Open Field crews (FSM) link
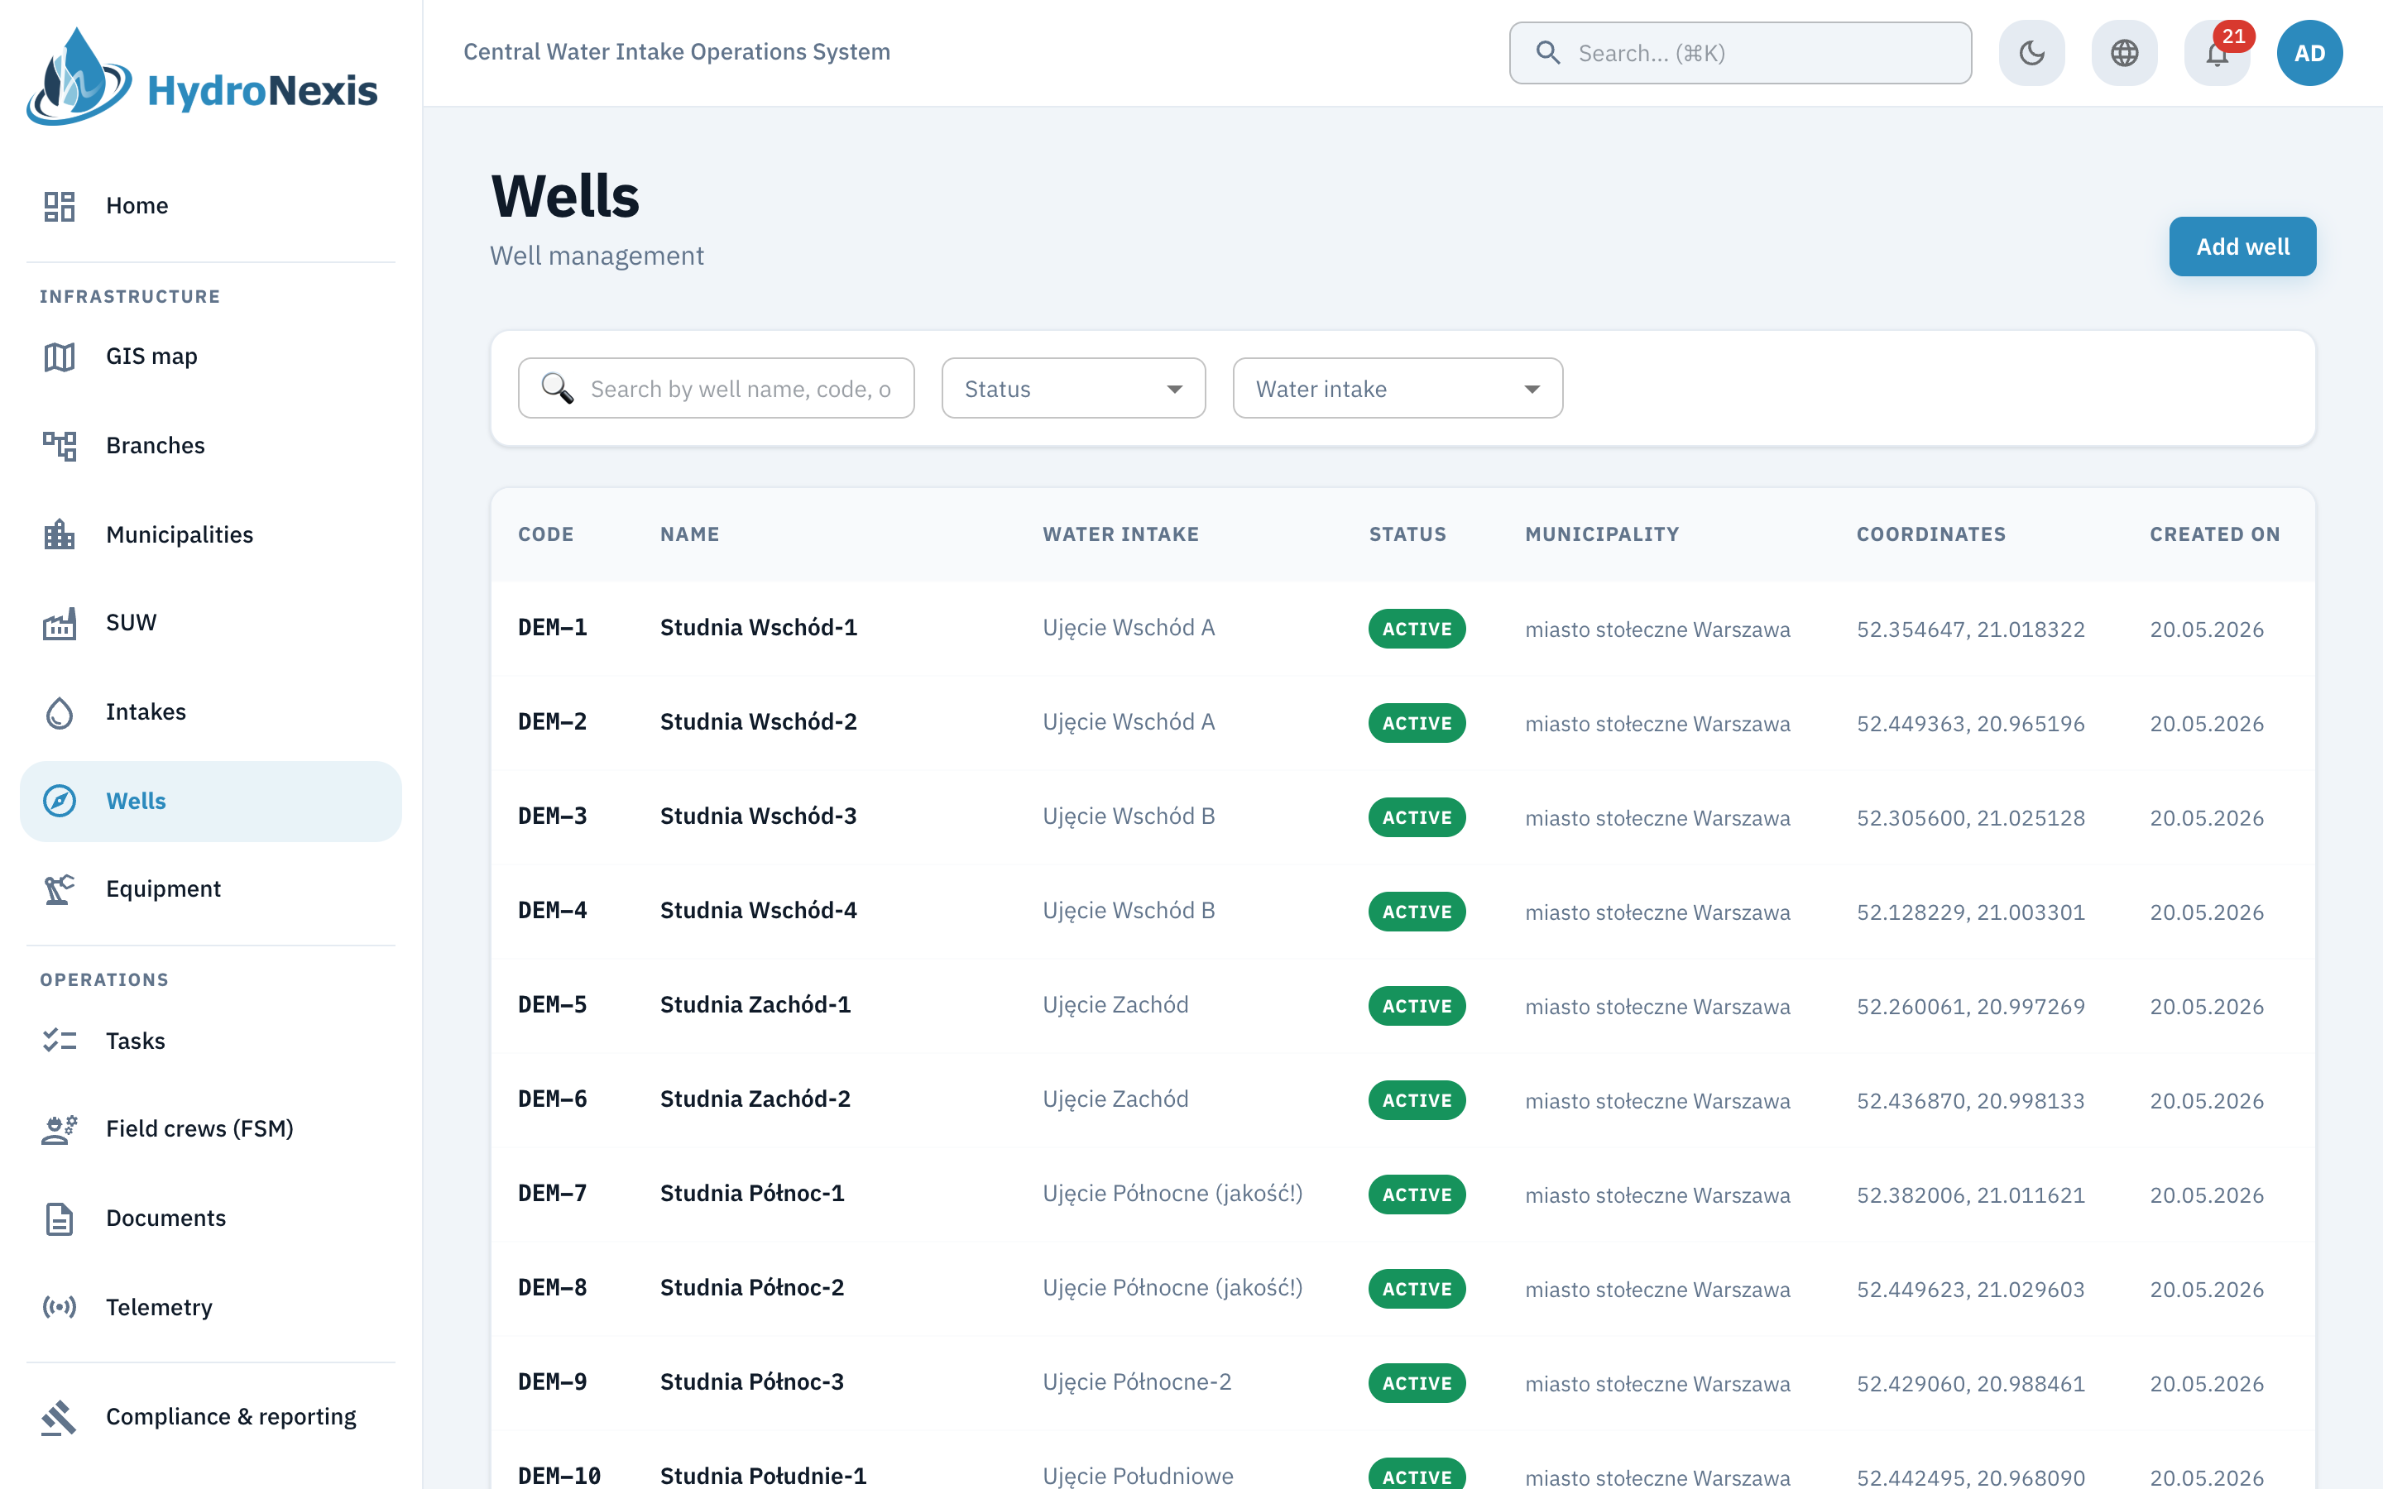Screen dimensions: 2383x1489 [211, 1129]
